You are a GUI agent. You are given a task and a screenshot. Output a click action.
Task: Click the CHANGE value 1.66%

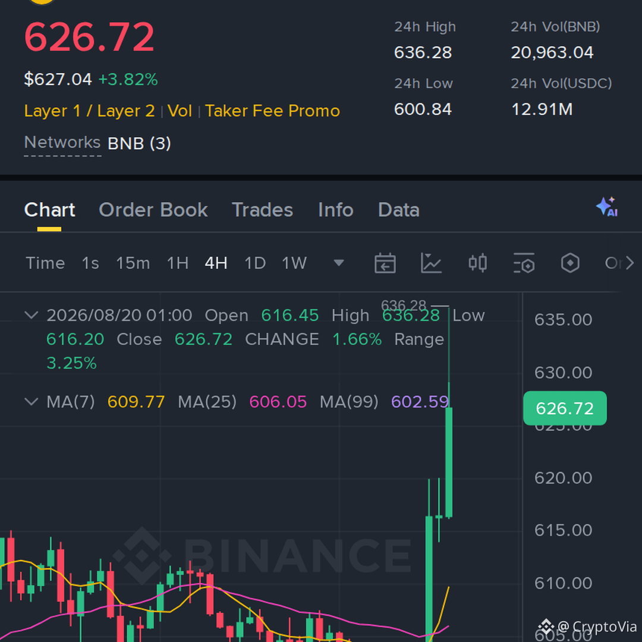pyautogui.click(x=357, y=339)
